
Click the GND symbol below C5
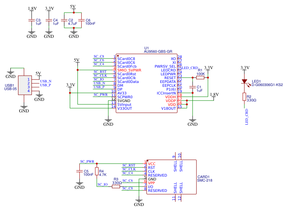pos(79,186)
